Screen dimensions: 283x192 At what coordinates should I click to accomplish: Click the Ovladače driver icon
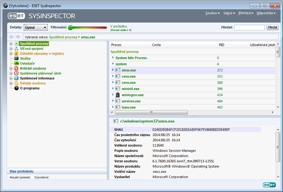[x=16, y=63]
